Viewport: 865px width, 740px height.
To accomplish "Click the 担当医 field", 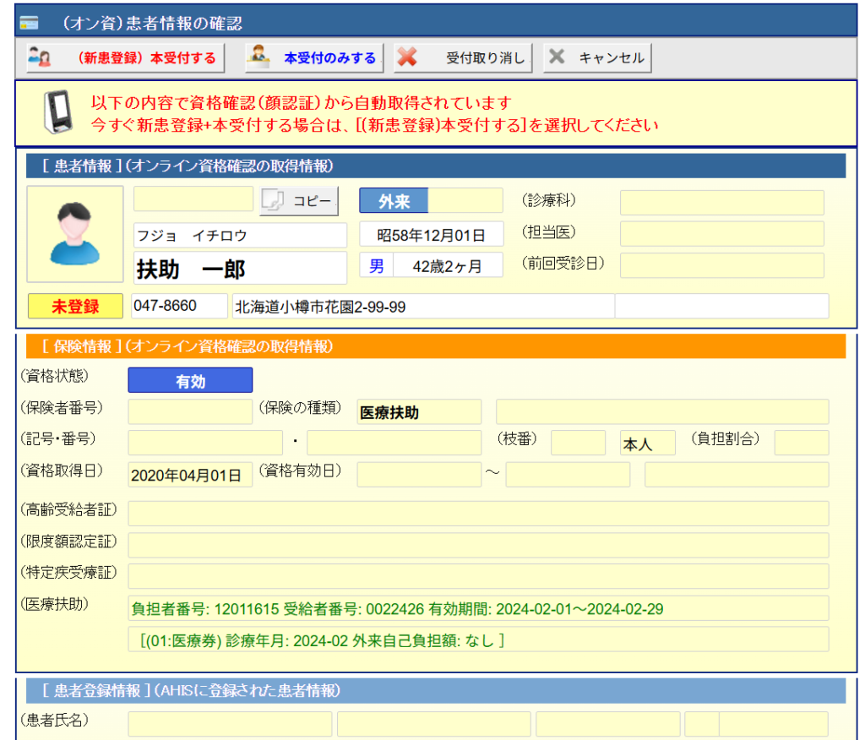I will click(721, 234).
